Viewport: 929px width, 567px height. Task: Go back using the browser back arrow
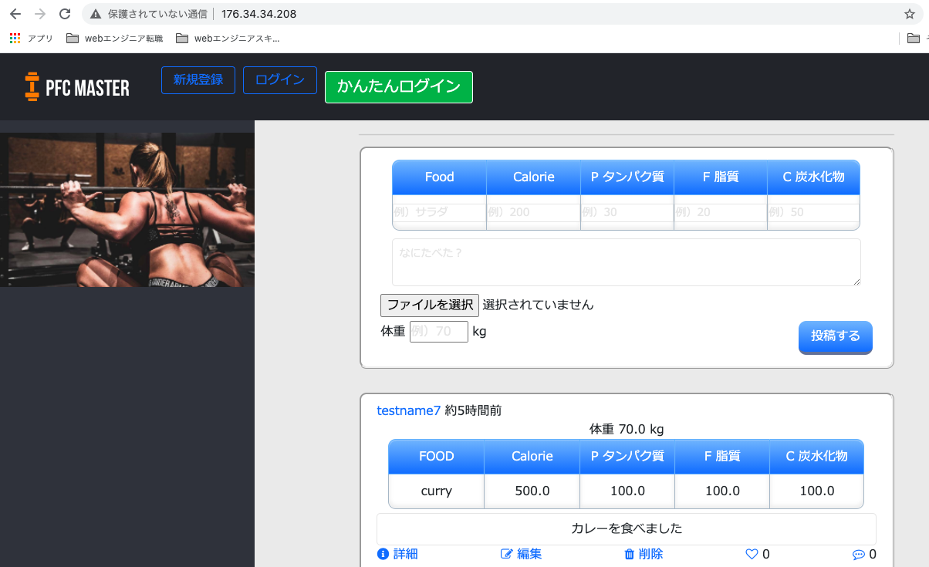15,13
